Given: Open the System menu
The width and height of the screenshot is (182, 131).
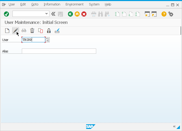Looking at the screenshot, I should 94,4.
